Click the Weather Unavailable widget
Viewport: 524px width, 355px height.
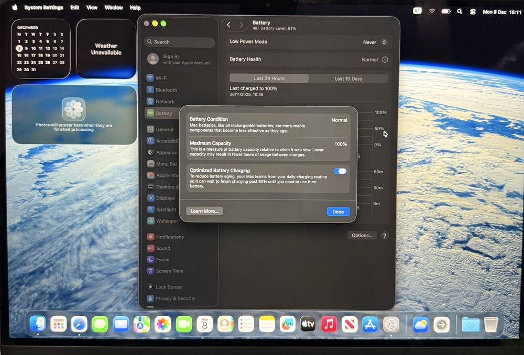tap(106, 49)
